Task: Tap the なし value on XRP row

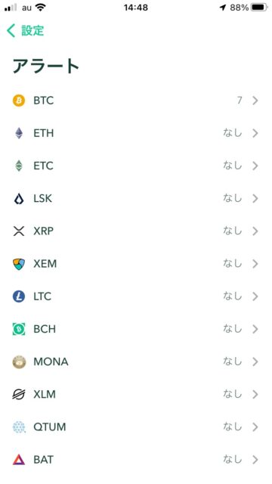Action: pos(232,231)
